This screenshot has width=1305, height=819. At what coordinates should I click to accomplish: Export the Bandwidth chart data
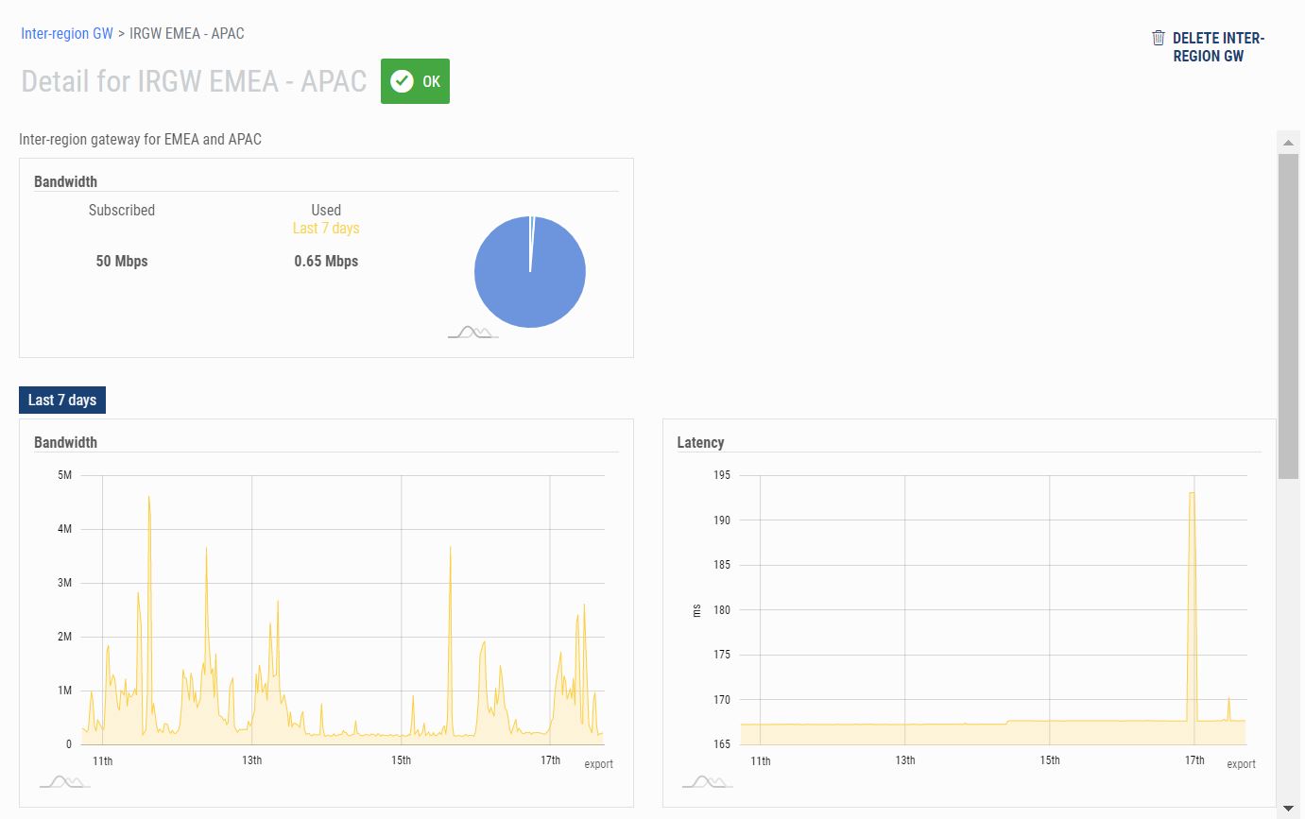[x=598, y=764]
